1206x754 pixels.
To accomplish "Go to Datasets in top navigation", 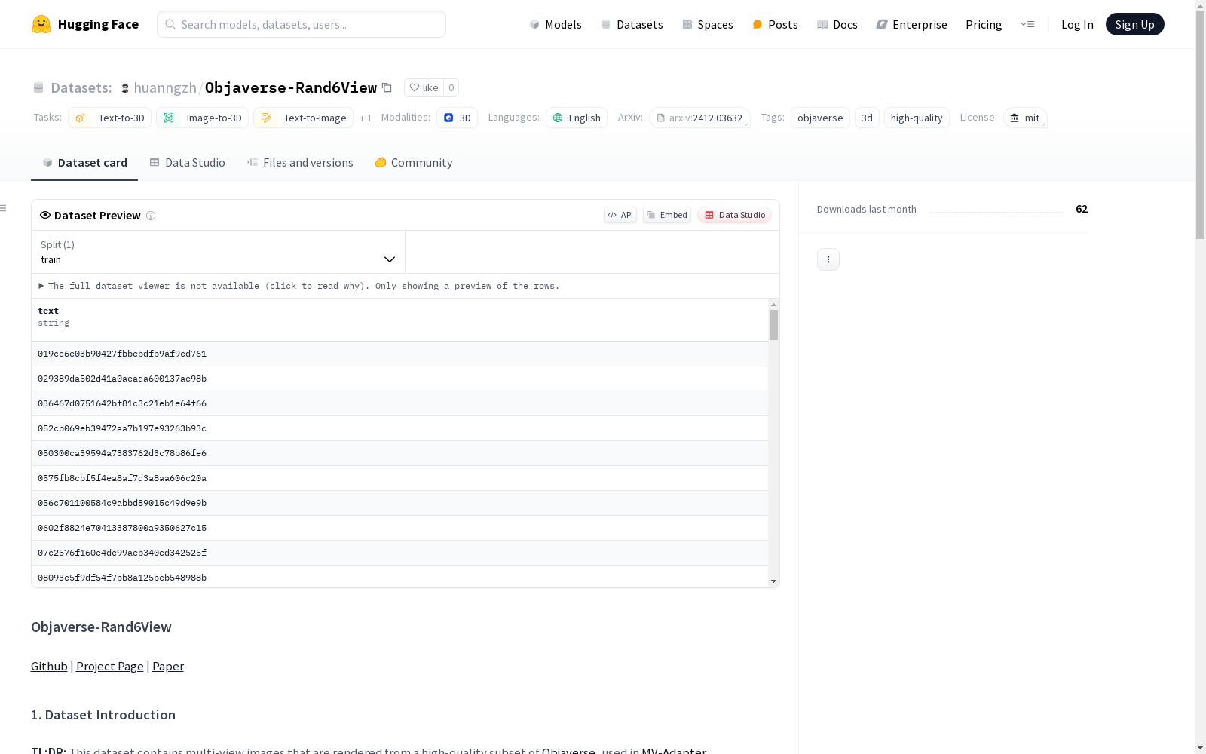I will pyautogui.click(x=632, y=24).
